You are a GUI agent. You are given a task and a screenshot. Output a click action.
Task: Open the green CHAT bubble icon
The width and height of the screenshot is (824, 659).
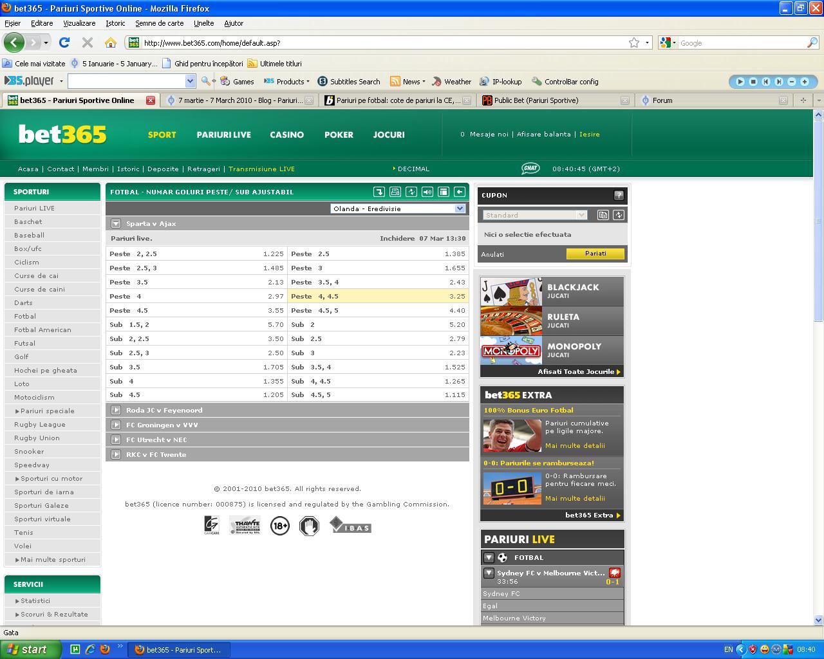point(530,169)
